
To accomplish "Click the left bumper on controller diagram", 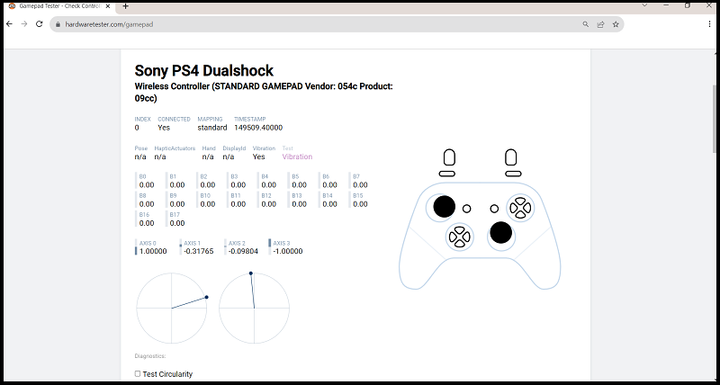I will point(446,174).
